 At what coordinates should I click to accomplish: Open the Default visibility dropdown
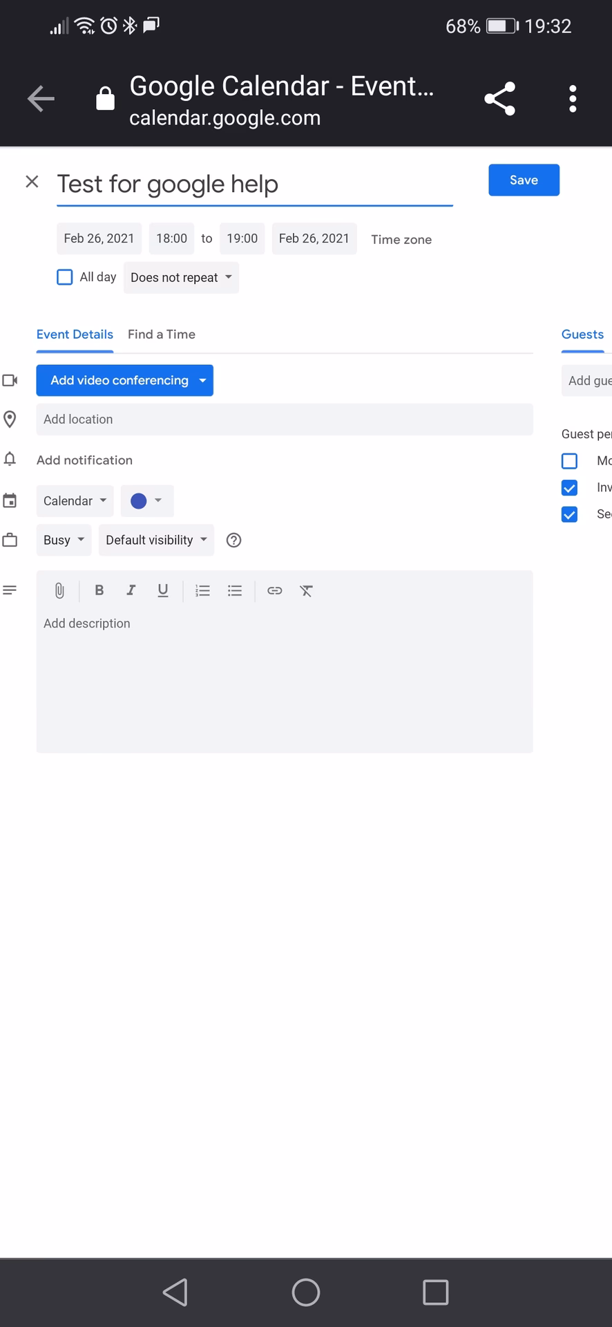[x=156, y=540]
